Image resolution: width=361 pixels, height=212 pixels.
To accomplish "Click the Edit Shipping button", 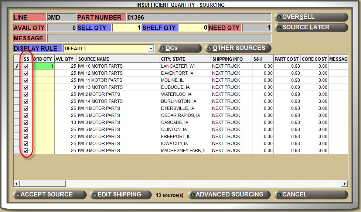I will [x=120, y=195].
